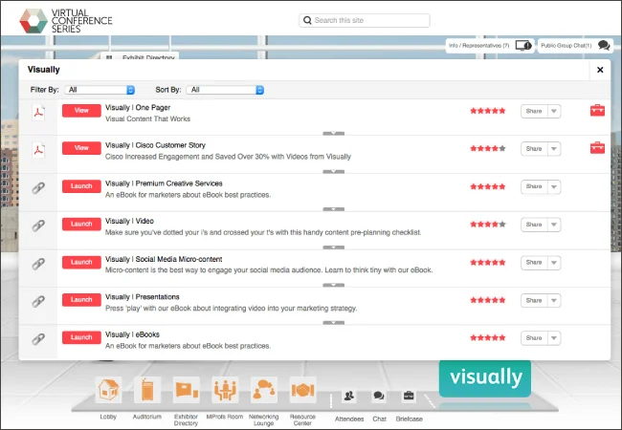Open the Resource Center handshake icon
The height and width of the screenshot is (430, 622).
click(302, 390)
